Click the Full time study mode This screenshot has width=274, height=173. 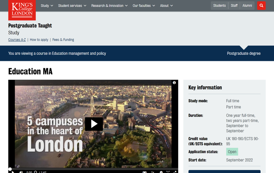[x=233, y=101]
